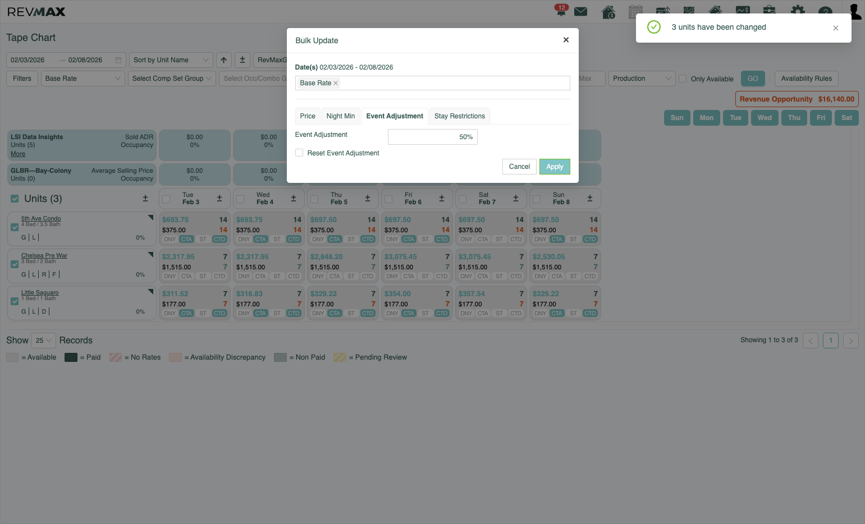
Task: Switch to the Stay Restrictions tab
Action: point(460,116)
